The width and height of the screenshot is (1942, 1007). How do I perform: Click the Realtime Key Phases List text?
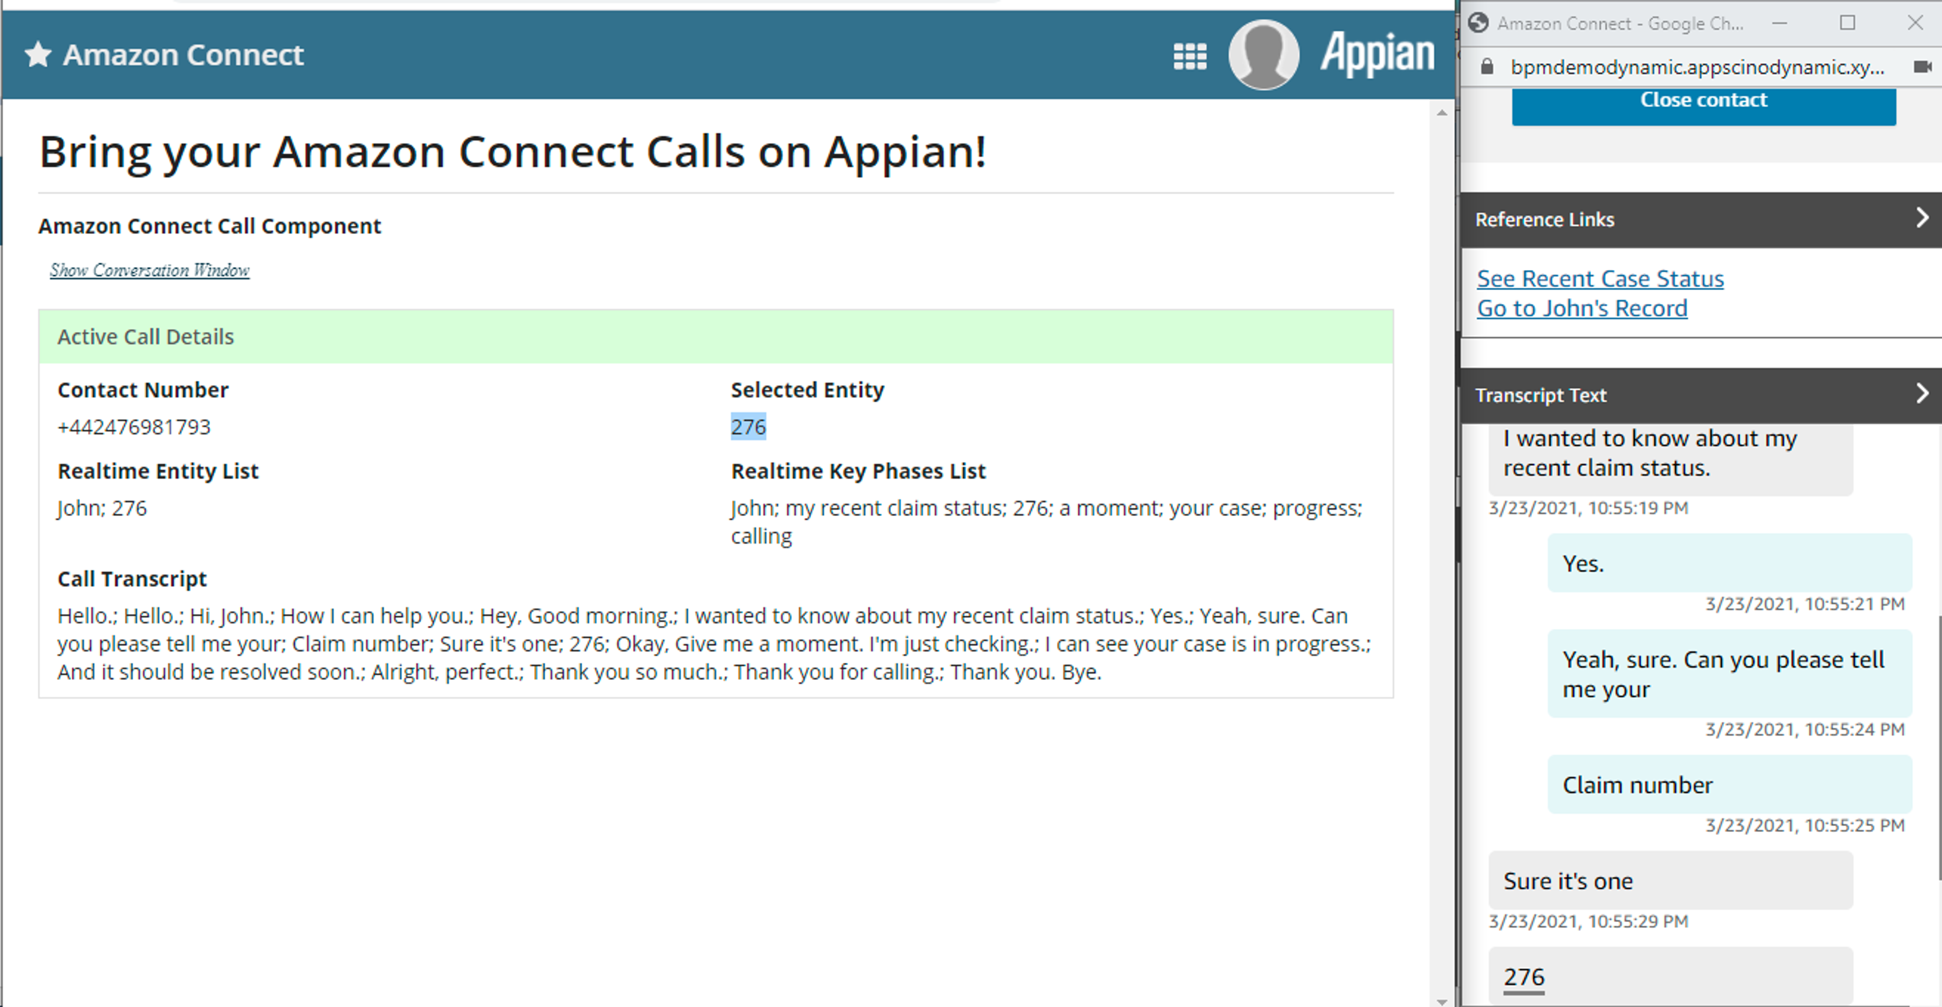(1046, 522)
